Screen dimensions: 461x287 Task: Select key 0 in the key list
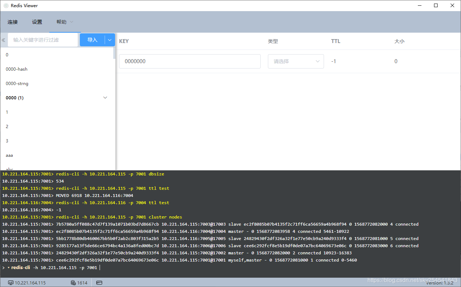(57, 55)
